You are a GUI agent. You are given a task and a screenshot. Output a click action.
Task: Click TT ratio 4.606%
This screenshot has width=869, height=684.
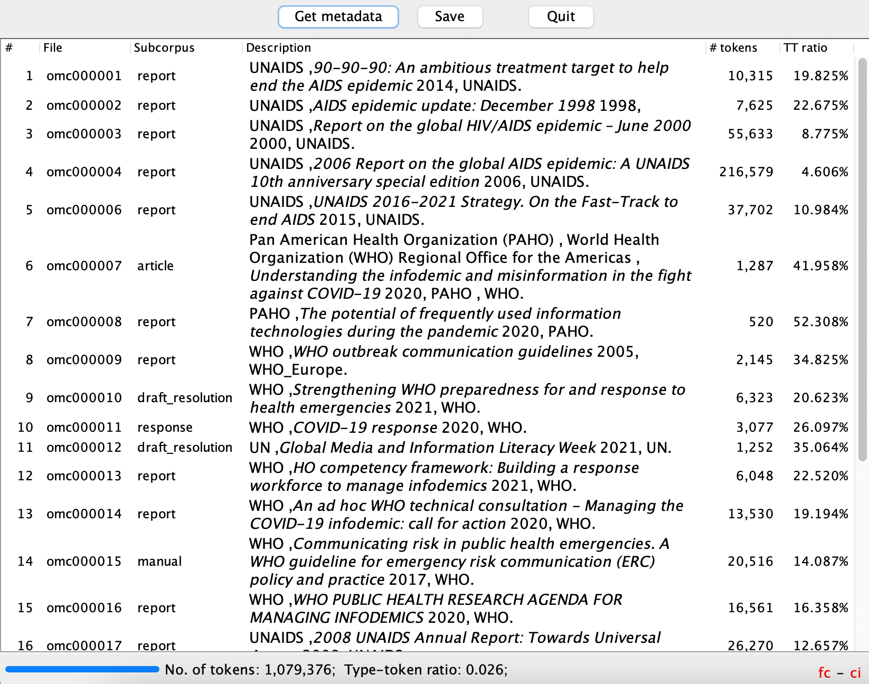click(825, 172)
